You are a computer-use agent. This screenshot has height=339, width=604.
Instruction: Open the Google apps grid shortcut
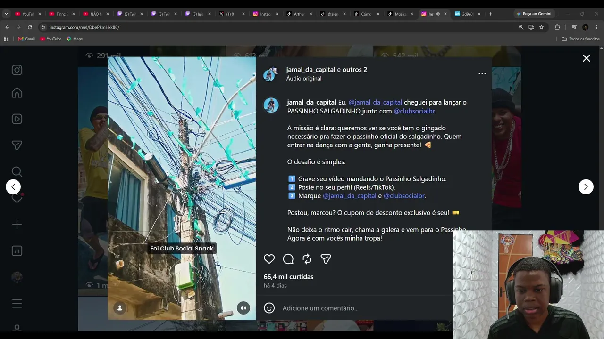6,39
